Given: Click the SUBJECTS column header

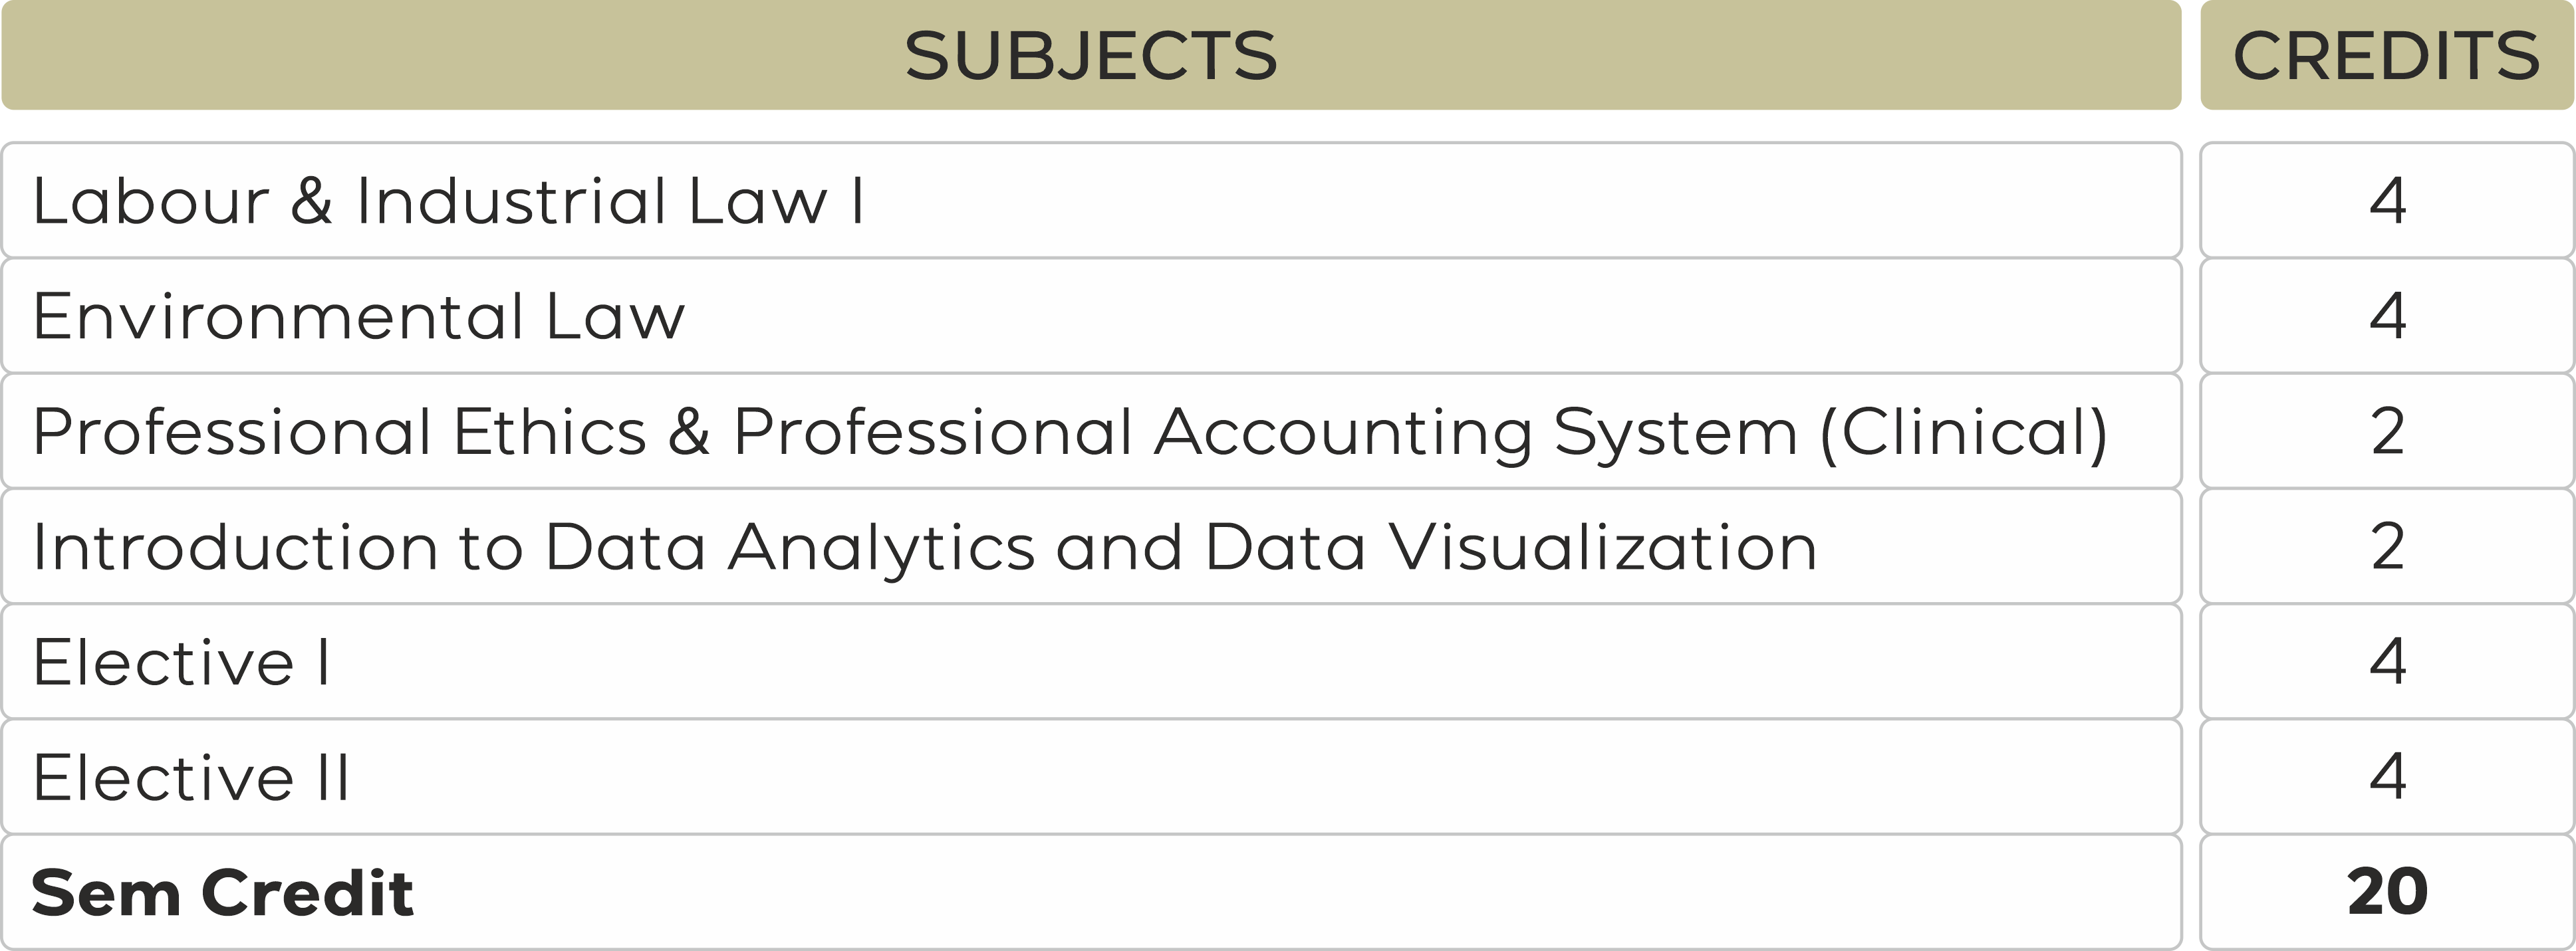Looking at the screenshot, I should coord(1090,56).
